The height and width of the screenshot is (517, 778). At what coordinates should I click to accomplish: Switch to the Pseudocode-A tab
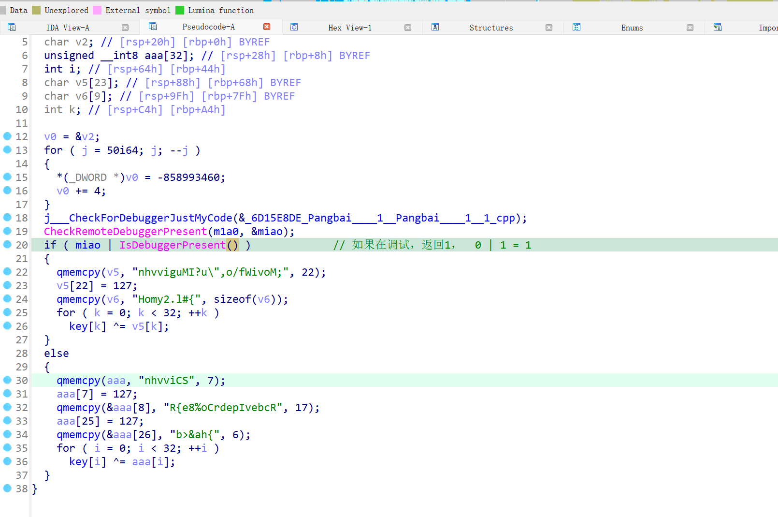pos(208,27)
